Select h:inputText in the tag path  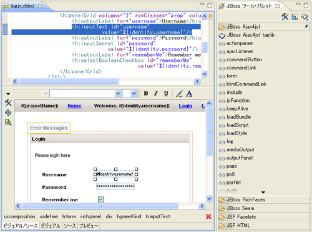coord(158,216)
